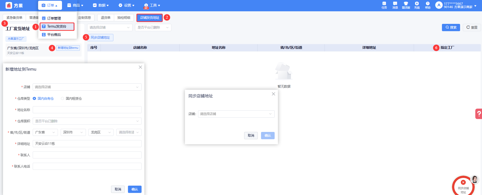Switch to the 紧急备货单 tab
The height and width of the screenshot is (195, 482).
pos(14,18)
